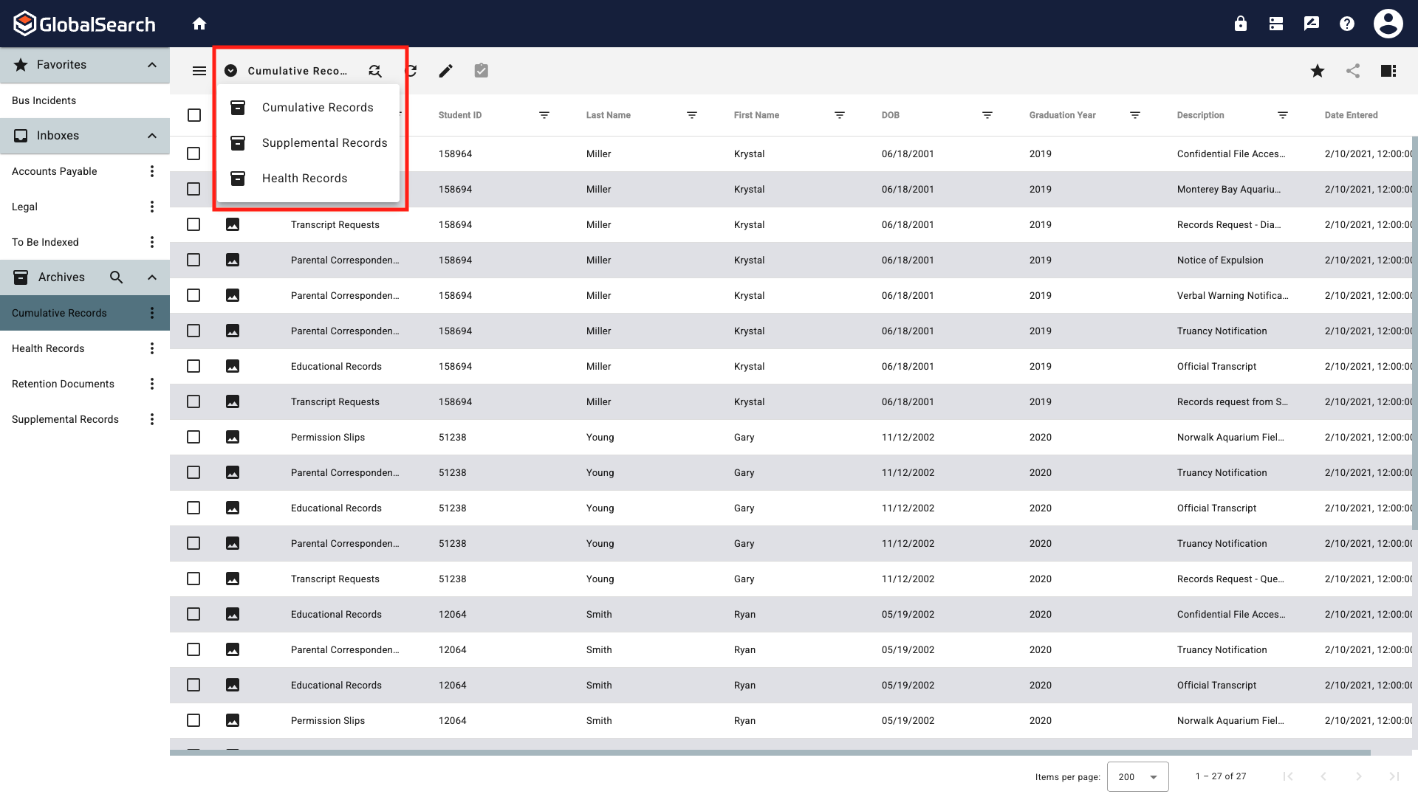Select all rows with the header checkbox
This screenshot has width=1418, height=797.
193,115
